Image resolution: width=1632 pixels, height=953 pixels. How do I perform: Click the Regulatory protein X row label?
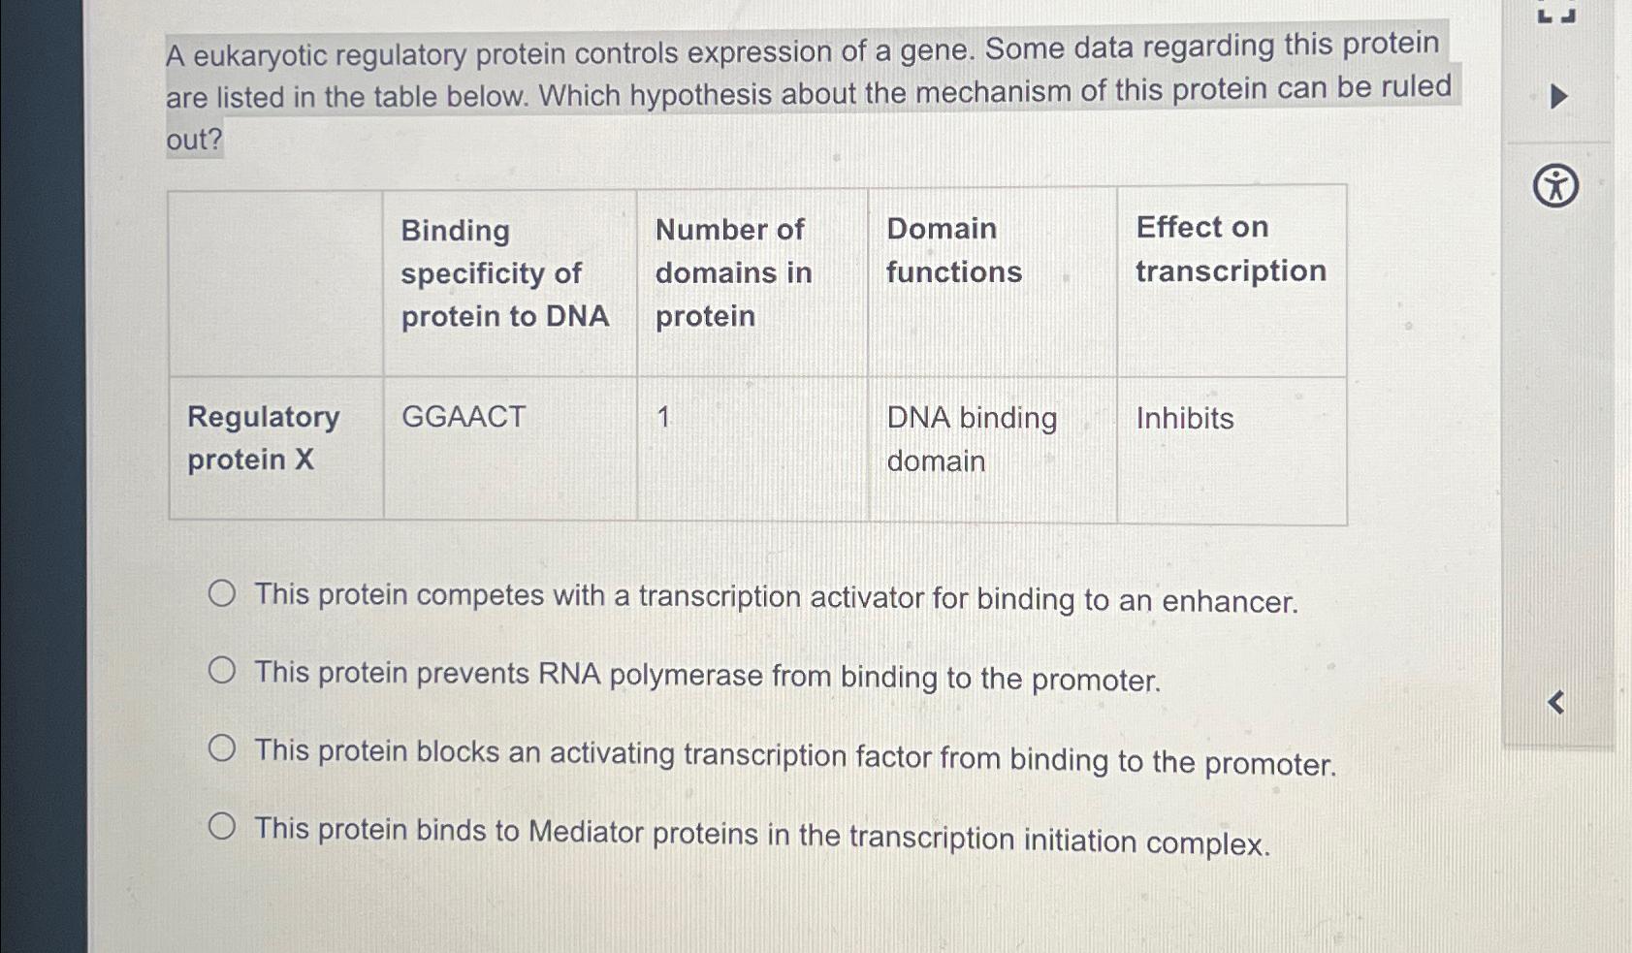(x=264, y=437)
